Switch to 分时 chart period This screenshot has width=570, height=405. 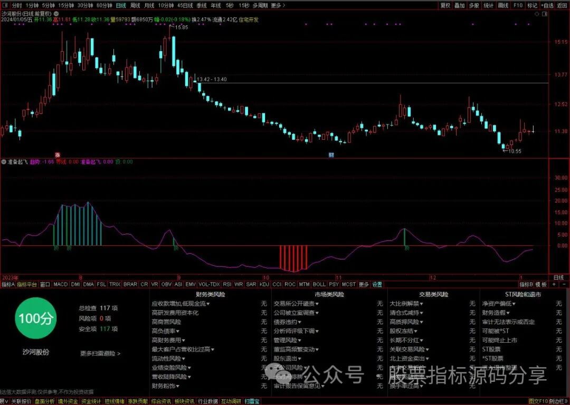tap(17, 5)
